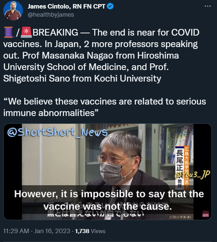
Task: Click the Jan 16, 2023 date
Action: [x=52, y=231]
